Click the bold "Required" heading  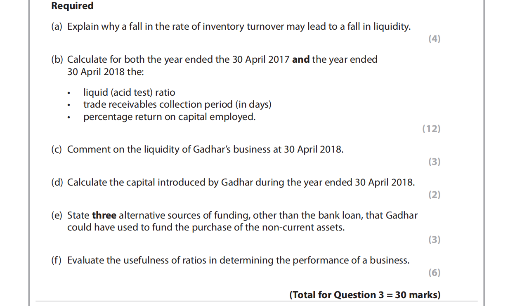[x=72, y=6]
